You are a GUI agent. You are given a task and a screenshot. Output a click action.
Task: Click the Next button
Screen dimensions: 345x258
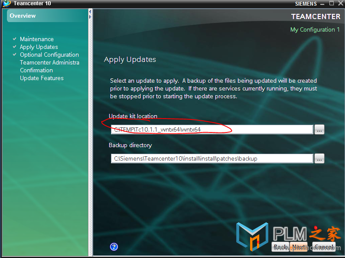point(299,247)
